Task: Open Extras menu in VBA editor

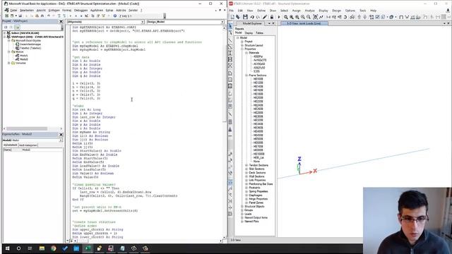Action: [109, 10]
